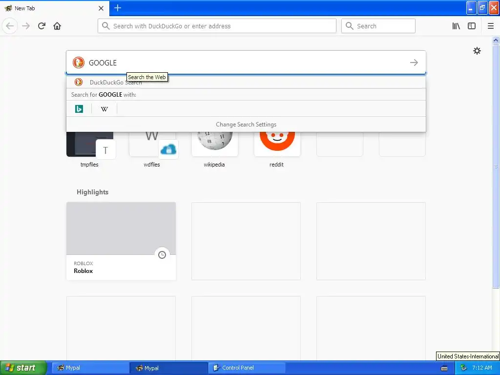Switch to the first Mypal taskbar button
The height and width of the screenshot is (375, 500).
coord(90,368)
